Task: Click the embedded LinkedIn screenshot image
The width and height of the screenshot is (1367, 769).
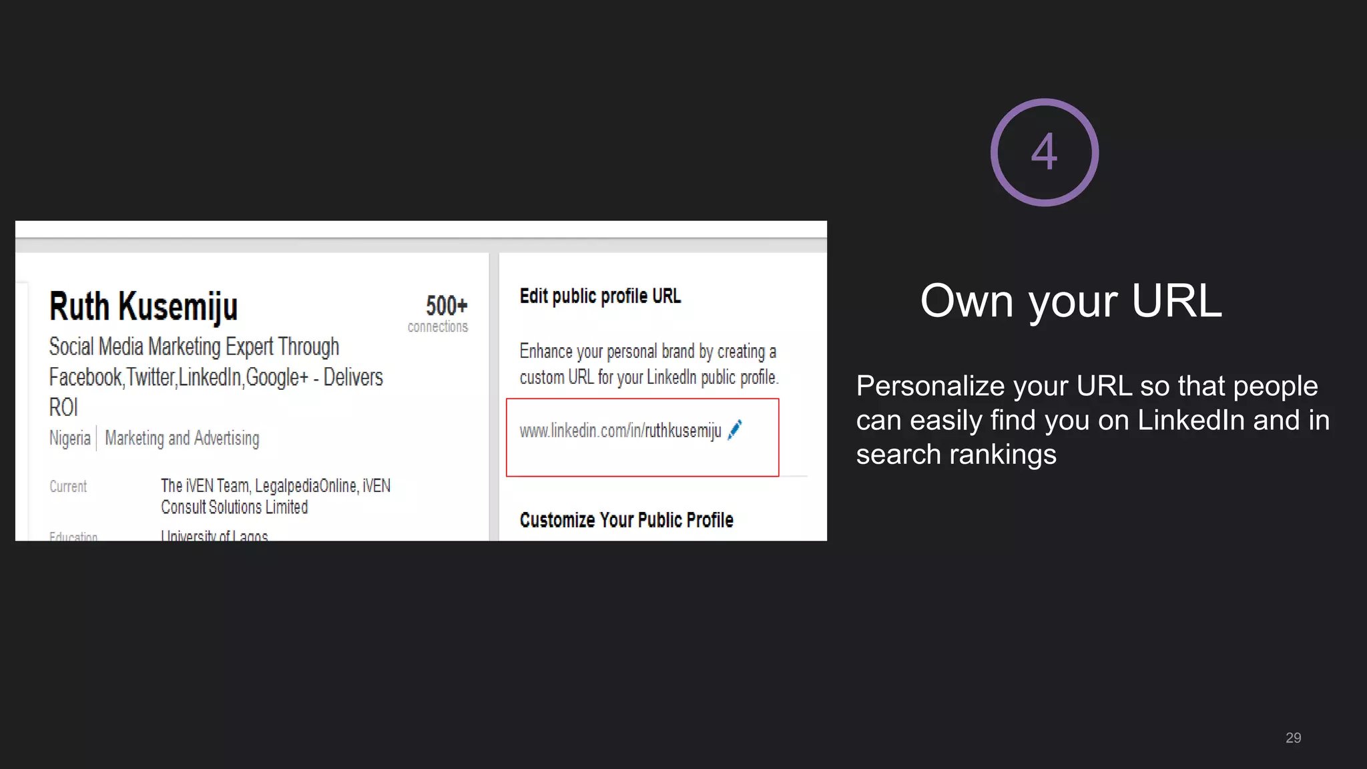Action: coord(421,380)
